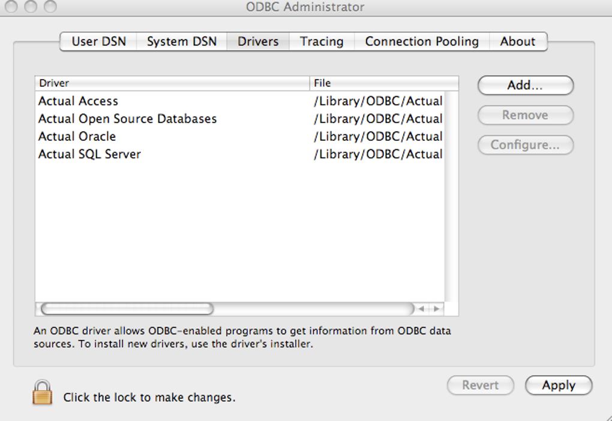The width and height of the screenshot is (612, 421).
Task: Click the Configure... button
Action: coord(525,145)
